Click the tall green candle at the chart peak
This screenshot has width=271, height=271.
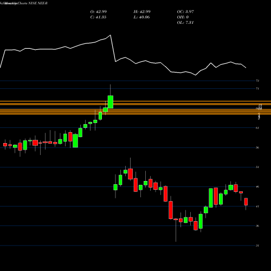(111, 102)
